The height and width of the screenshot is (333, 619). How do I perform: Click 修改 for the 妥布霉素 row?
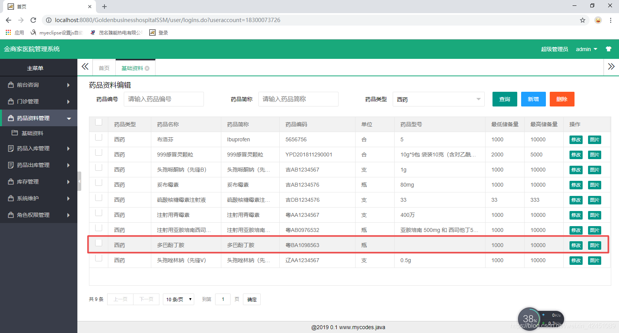[576, 185]
